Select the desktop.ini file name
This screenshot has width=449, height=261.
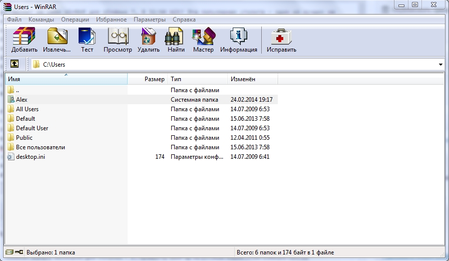pyautogui.click(x=31, y=157)
